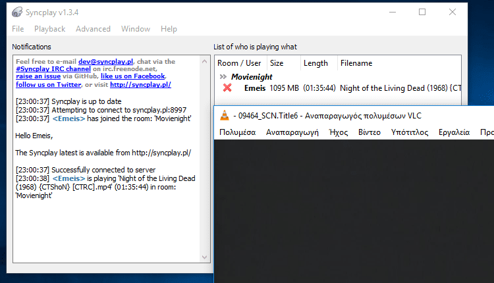The image size is (494, 283).
Task: Click the Notifications scrollbar up arrow
Action: 204,61
